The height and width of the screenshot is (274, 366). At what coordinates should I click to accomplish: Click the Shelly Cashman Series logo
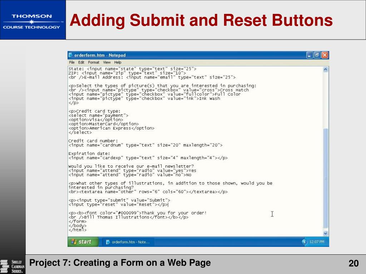click(13, 267)
